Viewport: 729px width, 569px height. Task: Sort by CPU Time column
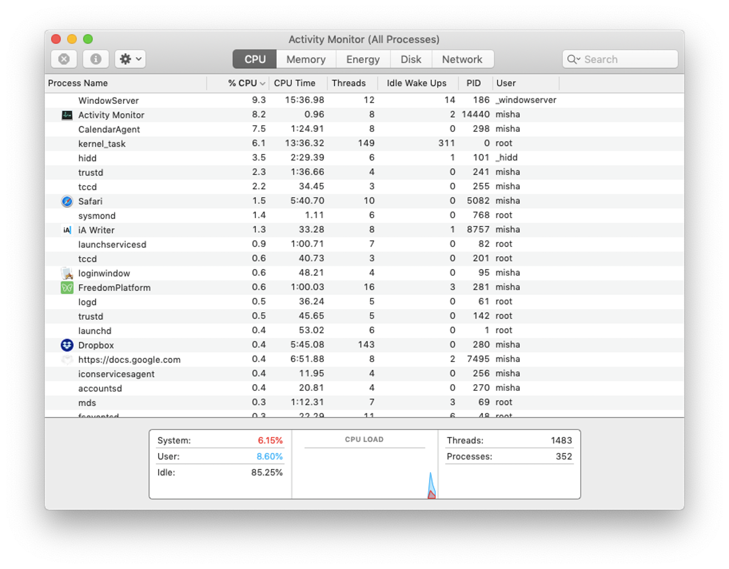pos(298,83)
